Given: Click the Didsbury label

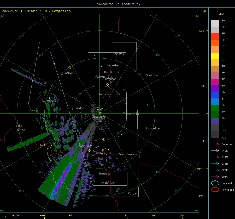Looking at the screenshot, I should (x=98, y=117).
